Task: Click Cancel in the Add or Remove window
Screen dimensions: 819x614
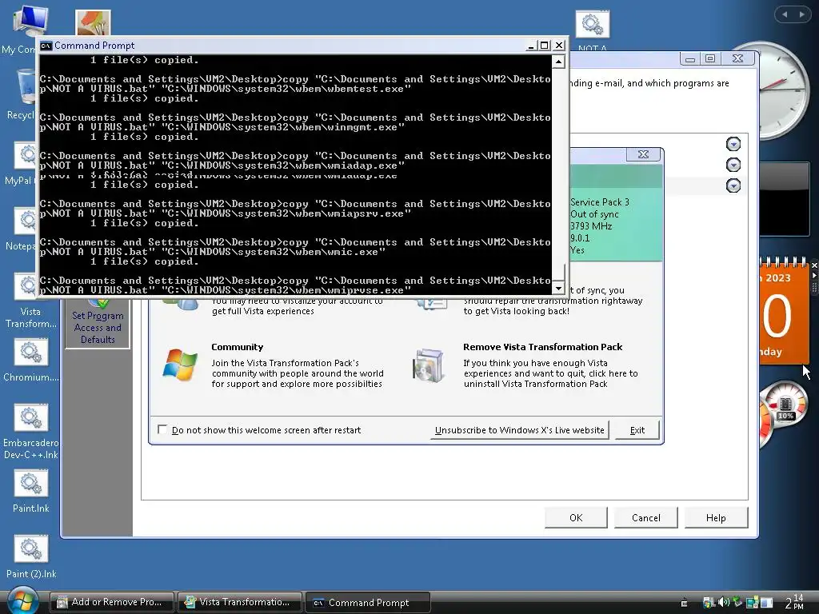Action: pyautogui.click(x=645, y=517)
